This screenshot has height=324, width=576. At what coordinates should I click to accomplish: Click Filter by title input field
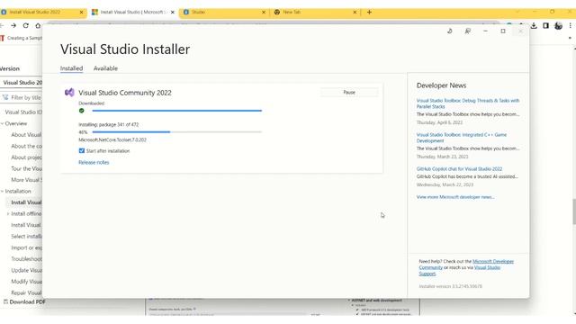22,97
